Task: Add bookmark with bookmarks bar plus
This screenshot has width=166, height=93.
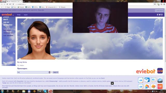Action: [x=2, y=7]
